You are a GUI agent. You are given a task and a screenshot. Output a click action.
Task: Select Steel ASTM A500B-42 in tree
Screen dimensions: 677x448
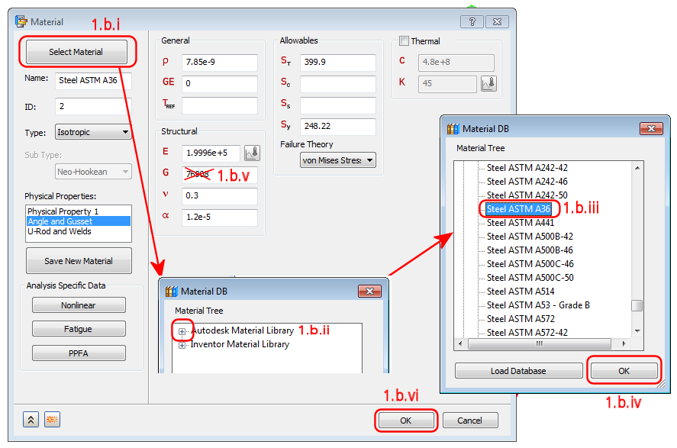[530, 237]
